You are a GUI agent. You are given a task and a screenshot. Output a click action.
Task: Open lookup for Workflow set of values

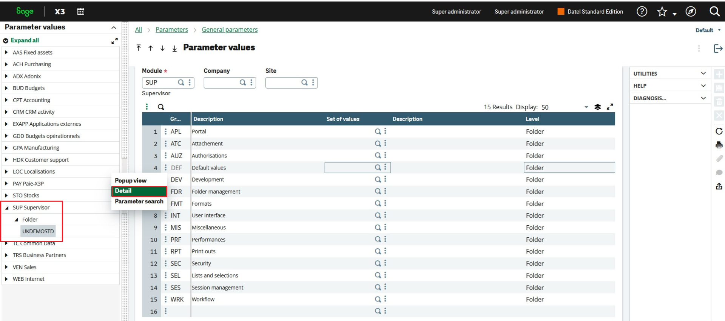(378, 300)
